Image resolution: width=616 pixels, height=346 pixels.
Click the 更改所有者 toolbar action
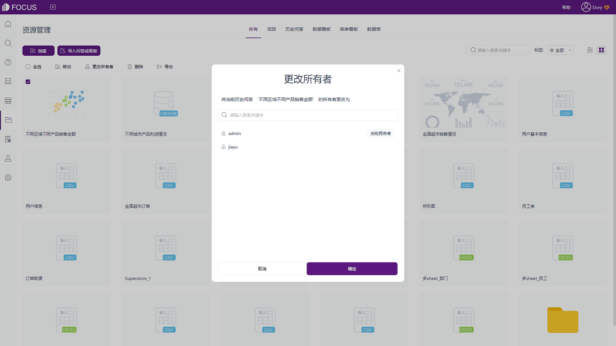[x=99, y=67]
